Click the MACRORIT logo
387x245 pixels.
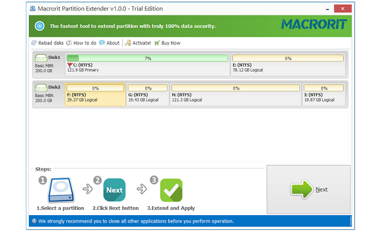[x=314, y=24]
